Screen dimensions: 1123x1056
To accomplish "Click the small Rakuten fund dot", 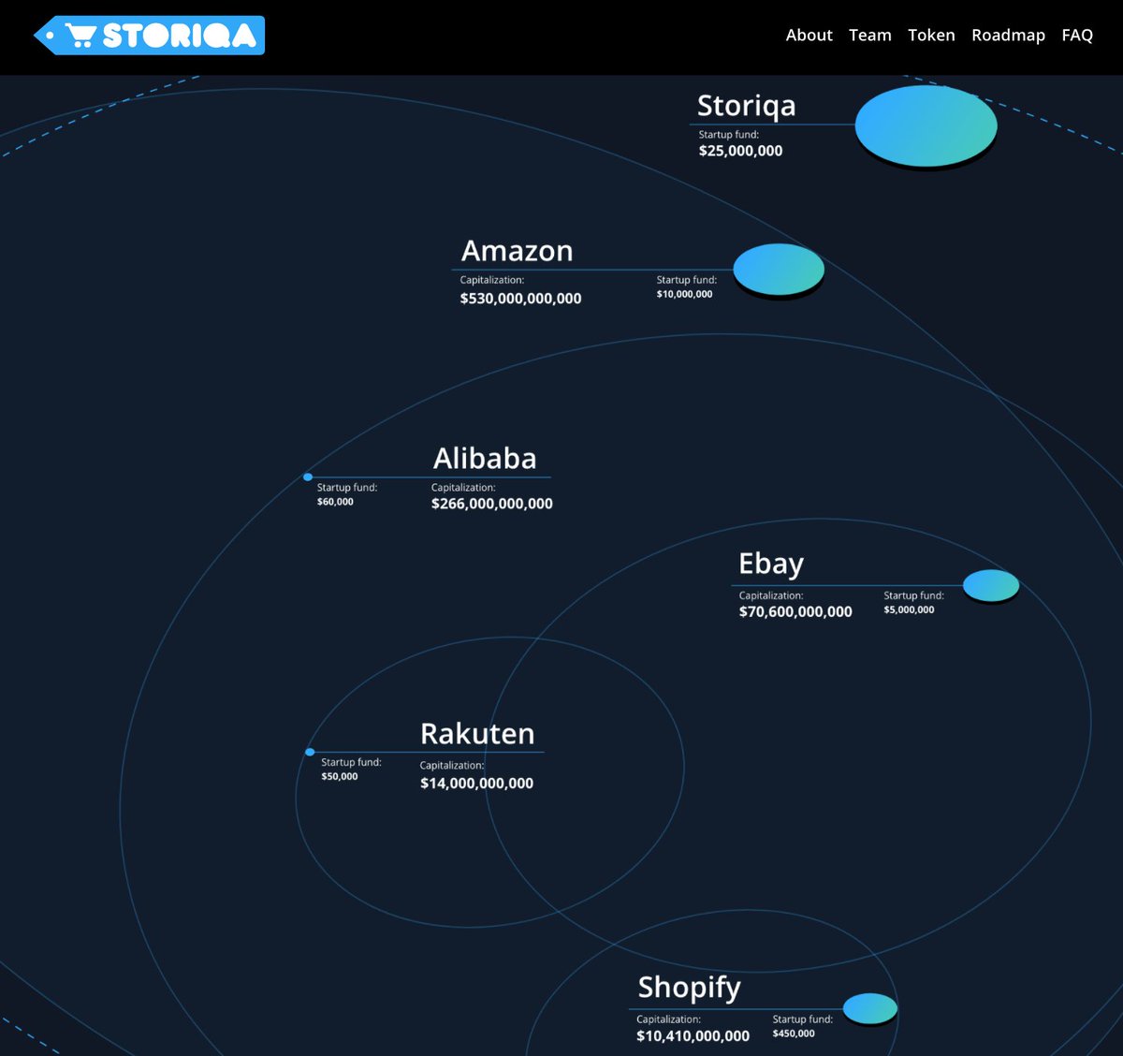I will pyautogui.click(x=310, y=752).
